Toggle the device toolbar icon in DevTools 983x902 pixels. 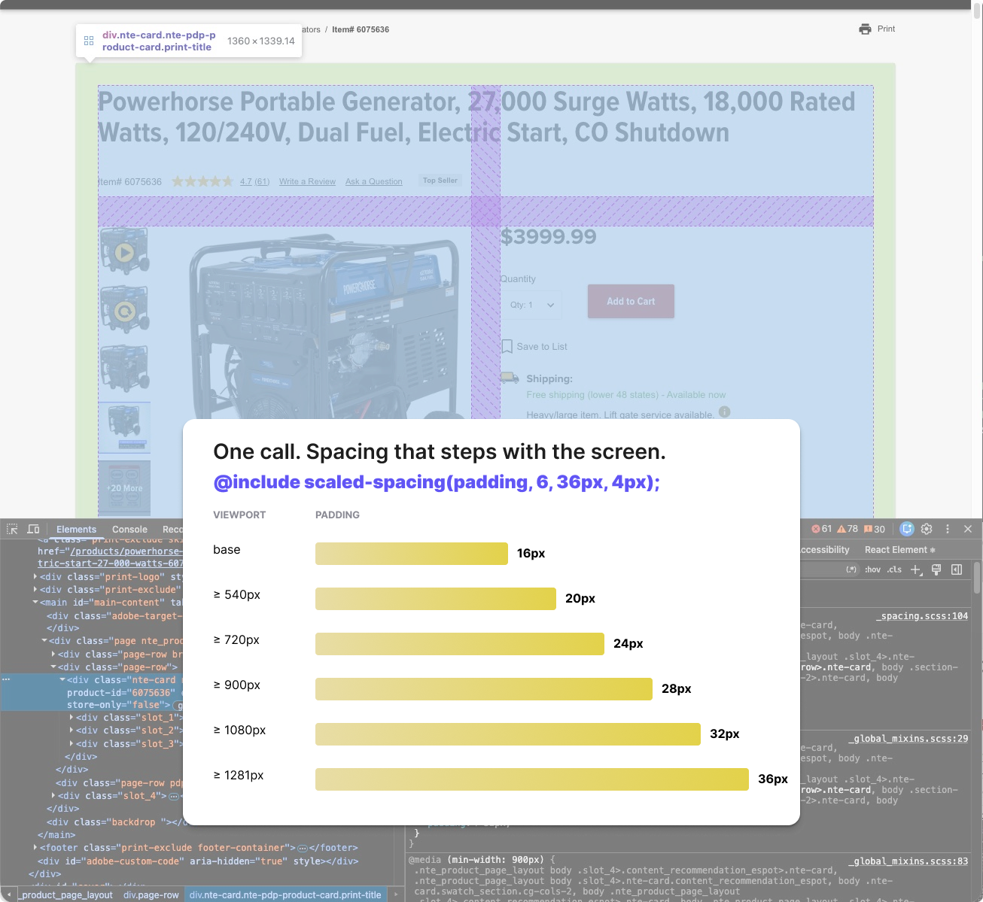pos(33,529)
